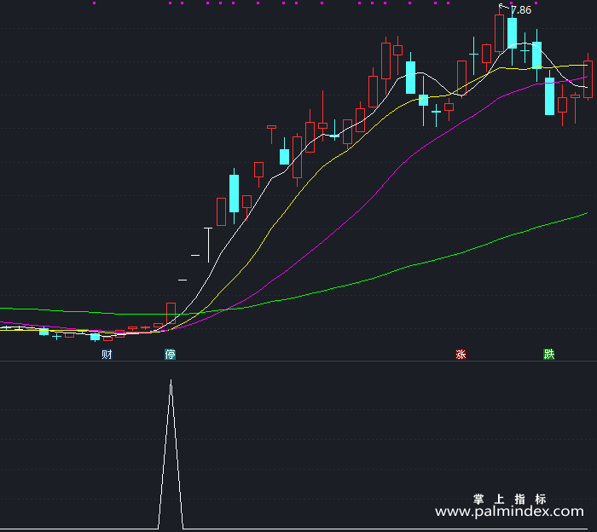The width and height of the screenshot is (597, 532).
Task: Click the peak of the indicator spike
Action: click(x=171, y=380)
